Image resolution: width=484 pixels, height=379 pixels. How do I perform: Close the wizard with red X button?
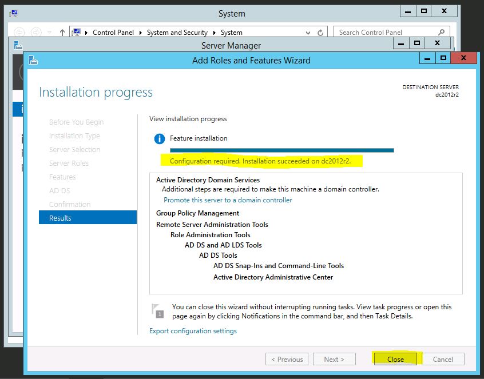[463, 58]
